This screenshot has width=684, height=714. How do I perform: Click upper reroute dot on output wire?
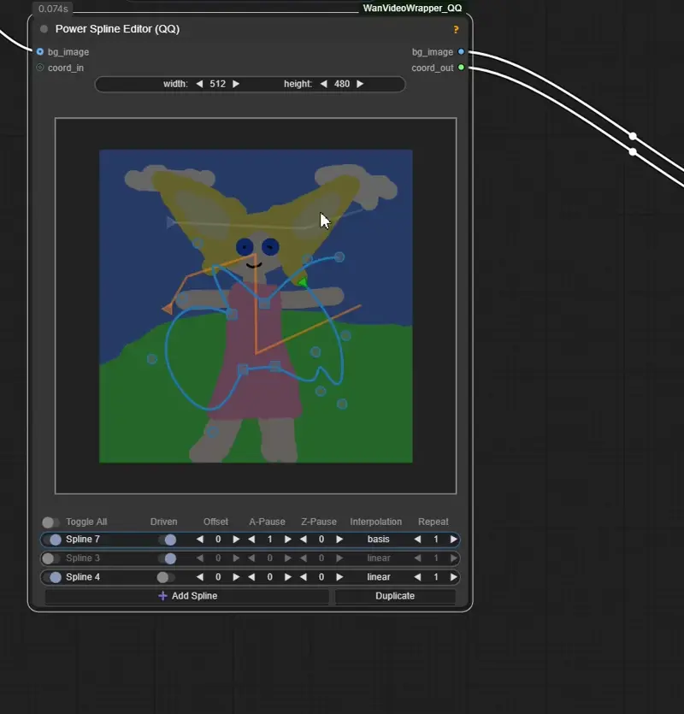coord(633,136)
